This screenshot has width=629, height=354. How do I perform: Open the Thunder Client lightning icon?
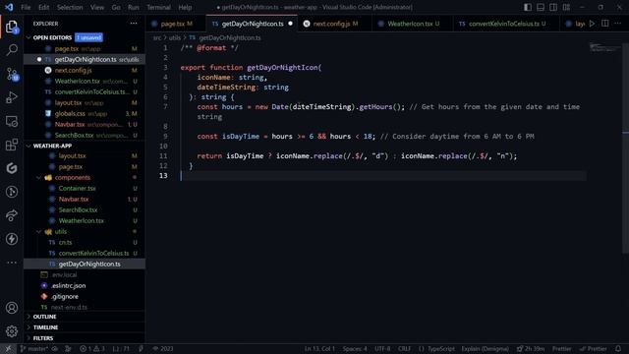click(12, 239)
